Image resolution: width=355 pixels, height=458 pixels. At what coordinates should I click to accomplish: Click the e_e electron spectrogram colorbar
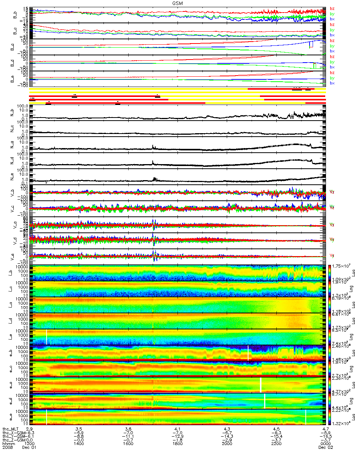click(x=330, y=417)
